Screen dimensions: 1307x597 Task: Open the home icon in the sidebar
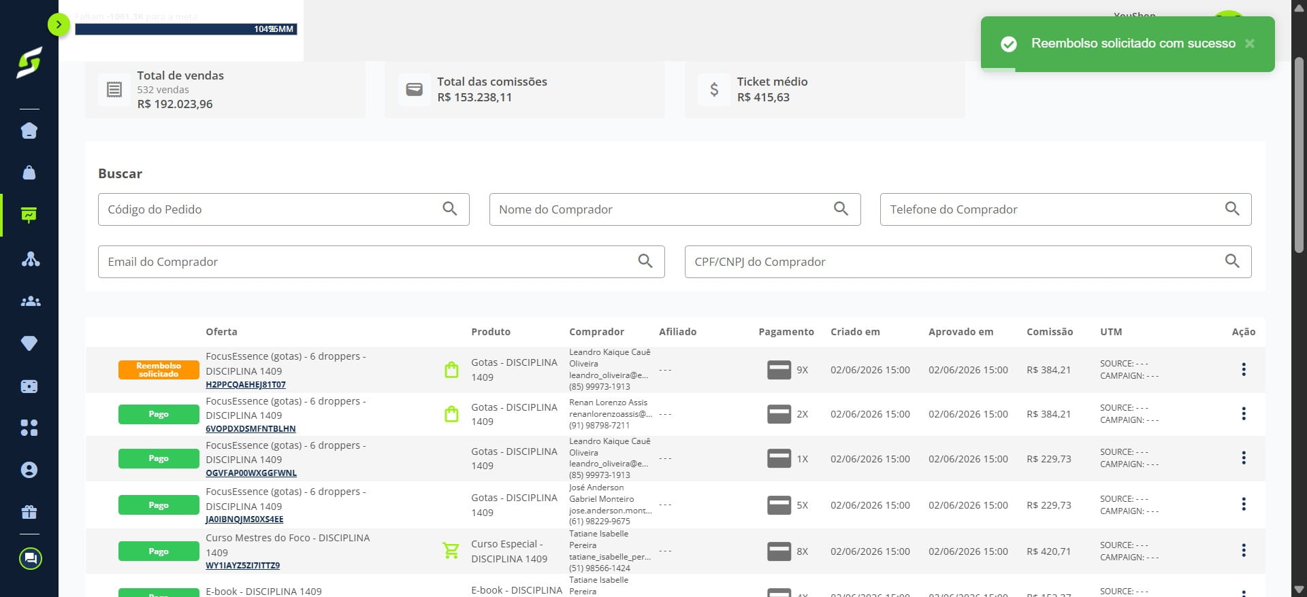(x=29, y=131)
